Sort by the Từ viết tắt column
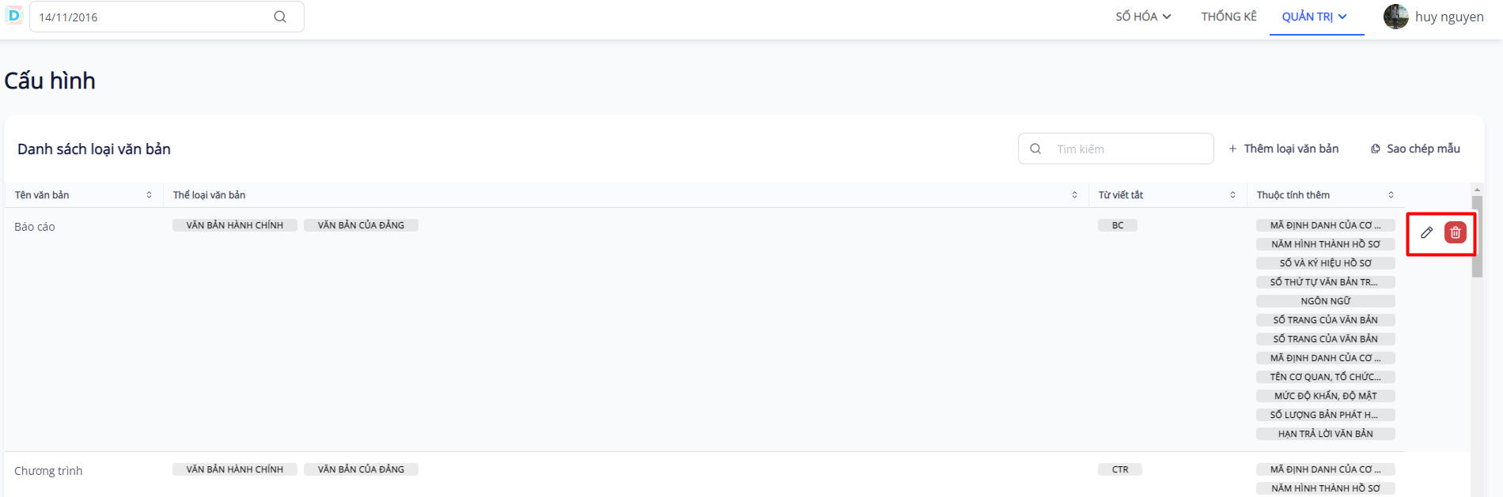 click(1232, 195)
